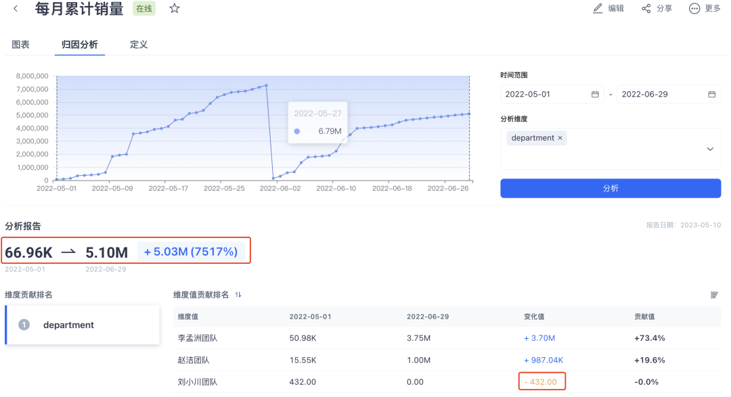Open the more options ellipsis icon
This screenshot has width=731, height=397.
694,9
